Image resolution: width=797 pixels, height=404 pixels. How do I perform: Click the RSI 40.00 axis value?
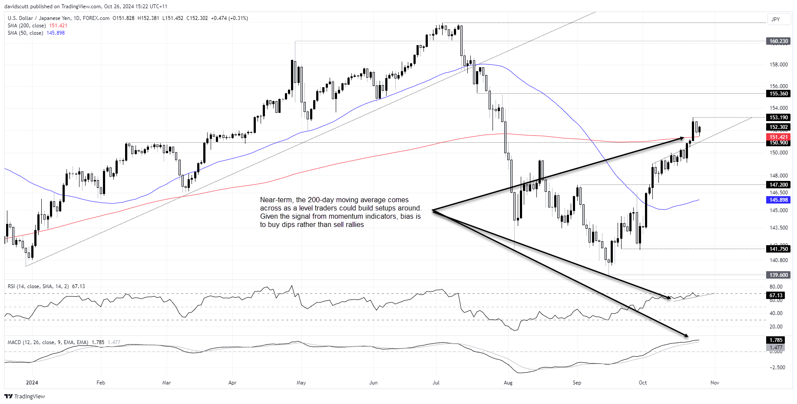pyautogui.click(x=776, y=313)
